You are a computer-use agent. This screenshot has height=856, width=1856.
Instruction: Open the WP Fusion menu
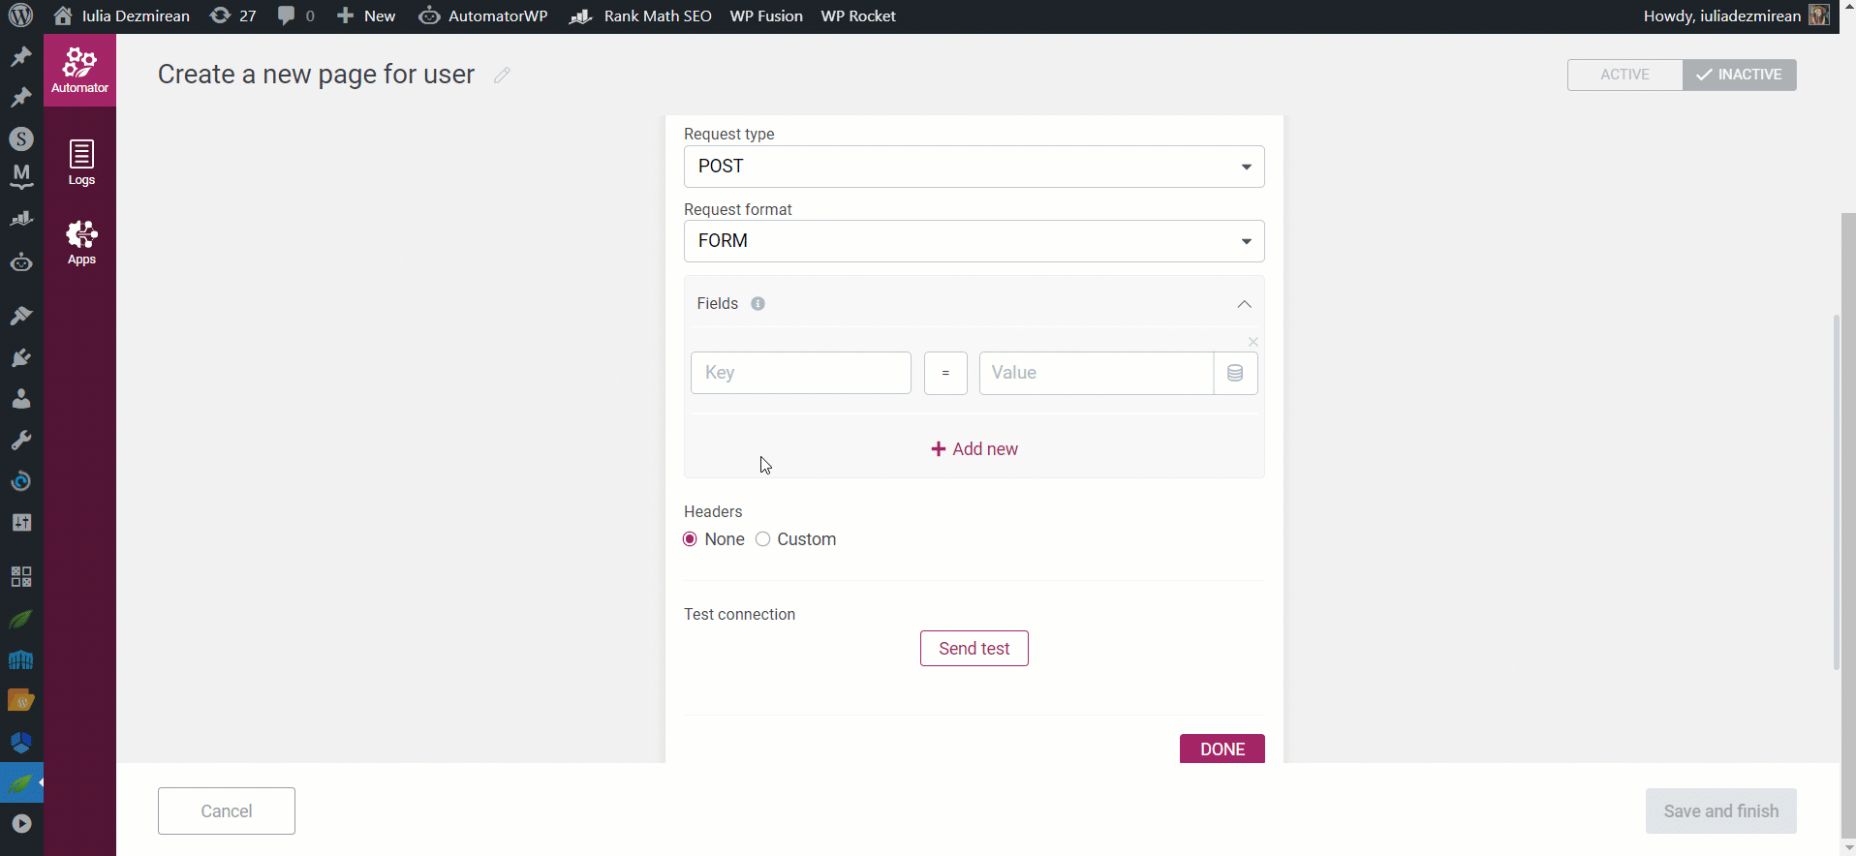(766, 15)
